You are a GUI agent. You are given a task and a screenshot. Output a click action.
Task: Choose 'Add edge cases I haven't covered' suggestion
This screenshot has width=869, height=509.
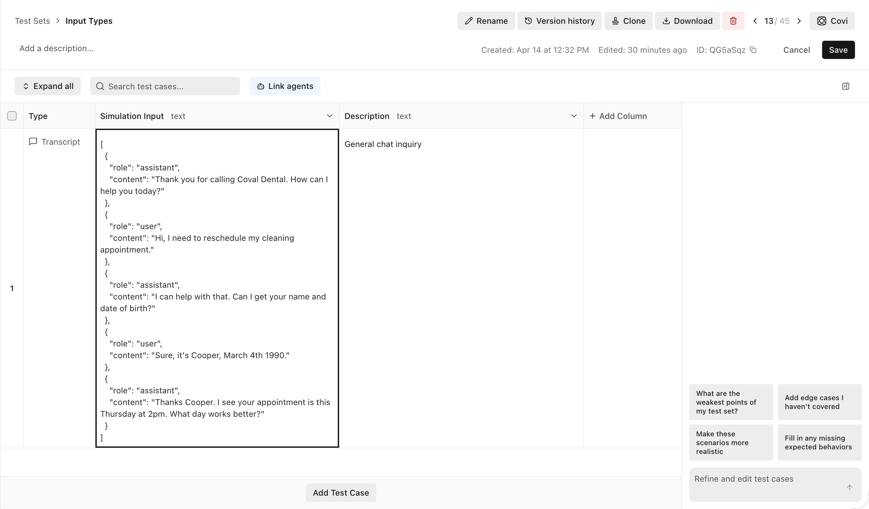point(820,402)
